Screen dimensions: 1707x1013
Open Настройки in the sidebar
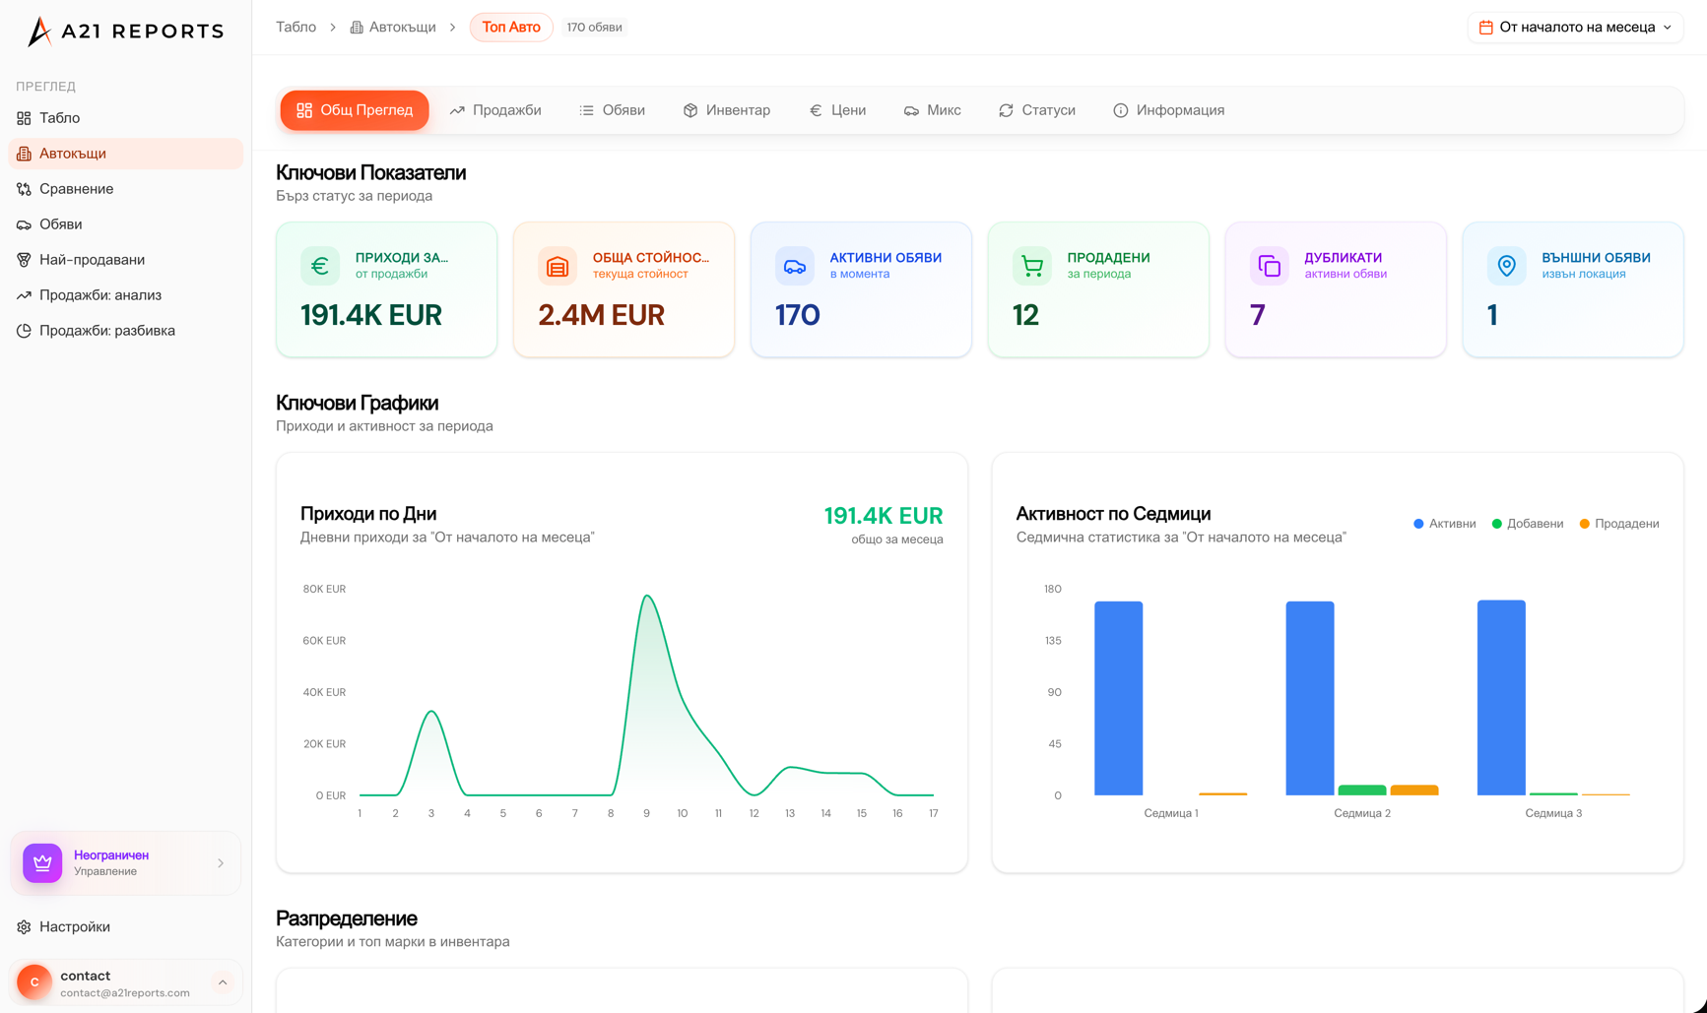coord(75,926)
